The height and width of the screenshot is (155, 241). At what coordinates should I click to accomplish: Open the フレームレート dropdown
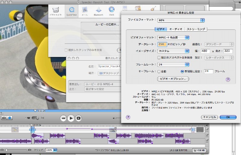[173, 64]
